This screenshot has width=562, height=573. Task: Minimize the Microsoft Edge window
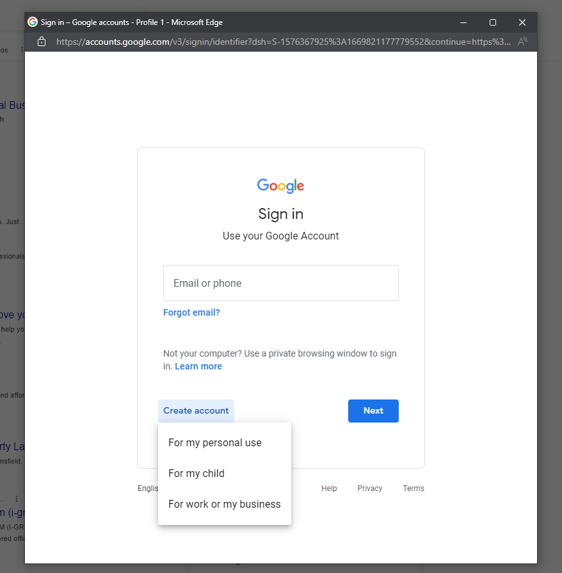click(x=463, y=22)
